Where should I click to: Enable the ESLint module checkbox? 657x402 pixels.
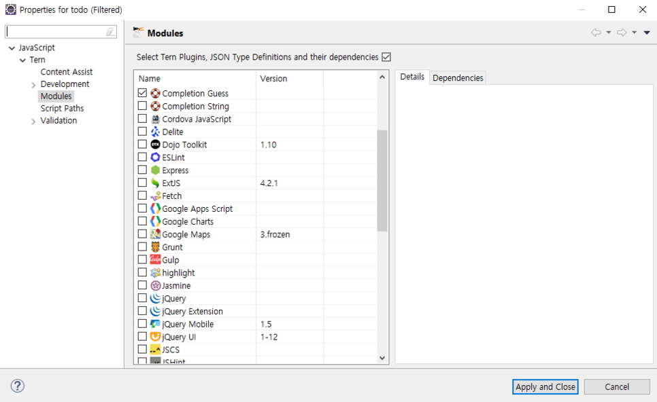(142, 157)
